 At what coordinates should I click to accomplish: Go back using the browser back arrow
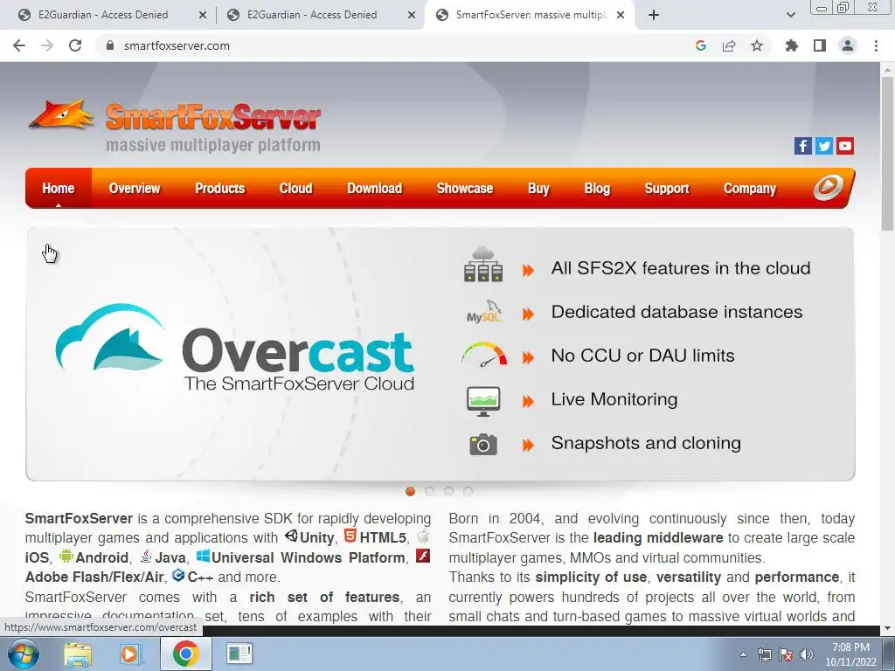(x=19, y=45)
